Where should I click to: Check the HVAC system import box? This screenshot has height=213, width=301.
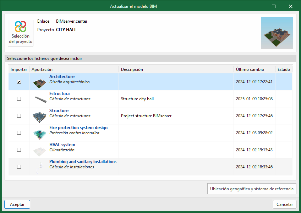tap(19, 150)
